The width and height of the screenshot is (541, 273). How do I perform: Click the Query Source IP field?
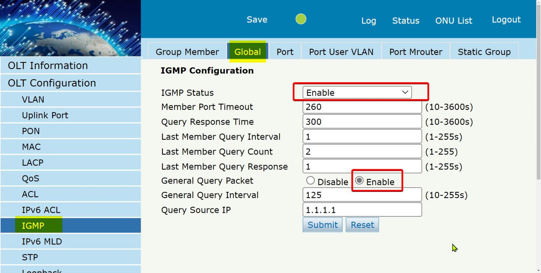click(x=362, y=210)
